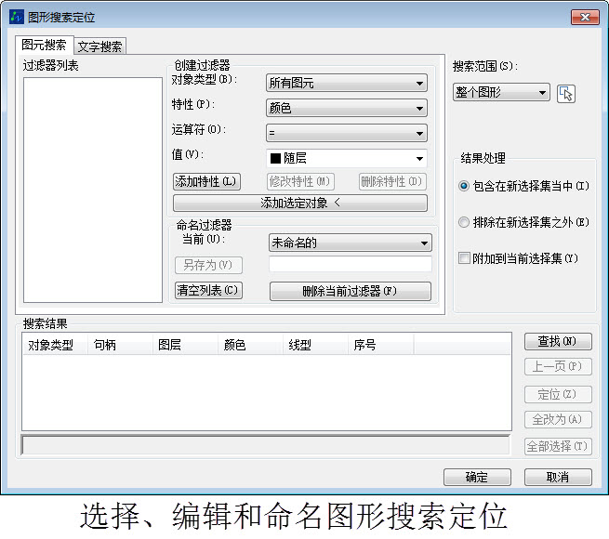Confirm the dialog with 确定 button
Screen dimensions: 609x539
click(477, 477)
